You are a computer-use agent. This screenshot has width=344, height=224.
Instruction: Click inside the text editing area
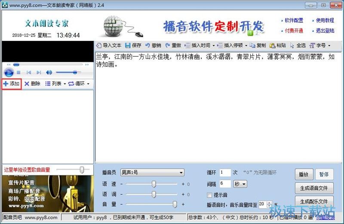tap(218, 107)
